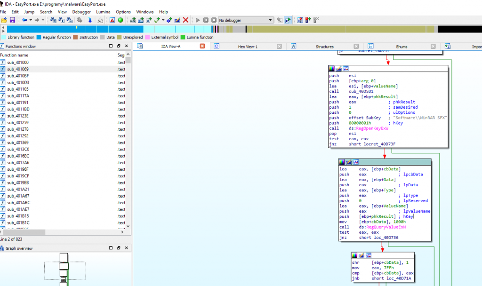Image resolution: width=482 pixels, height=286 pixels.
Task: Open the dropdown arrow beside the green S icon
Action: click(x=163, y=20)
